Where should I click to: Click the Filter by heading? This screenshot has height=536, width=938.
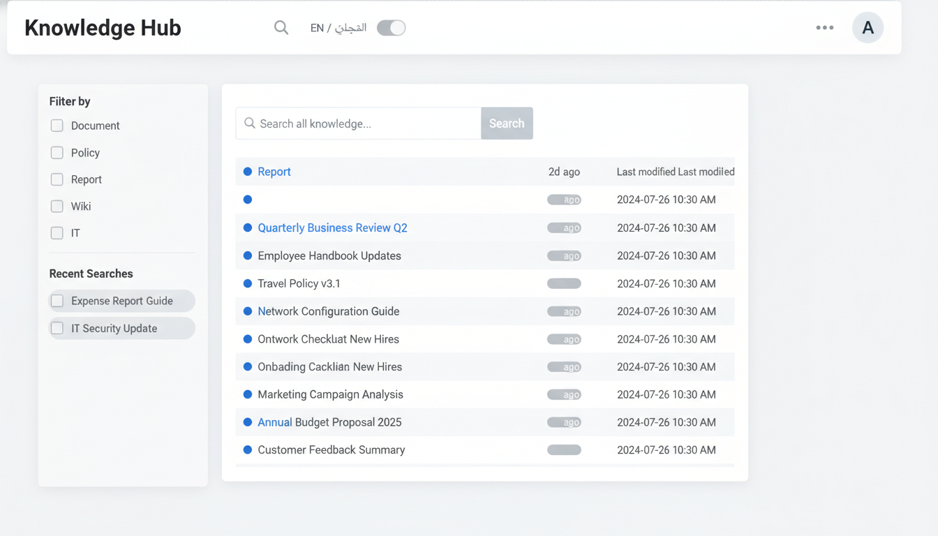click(70, 101)
